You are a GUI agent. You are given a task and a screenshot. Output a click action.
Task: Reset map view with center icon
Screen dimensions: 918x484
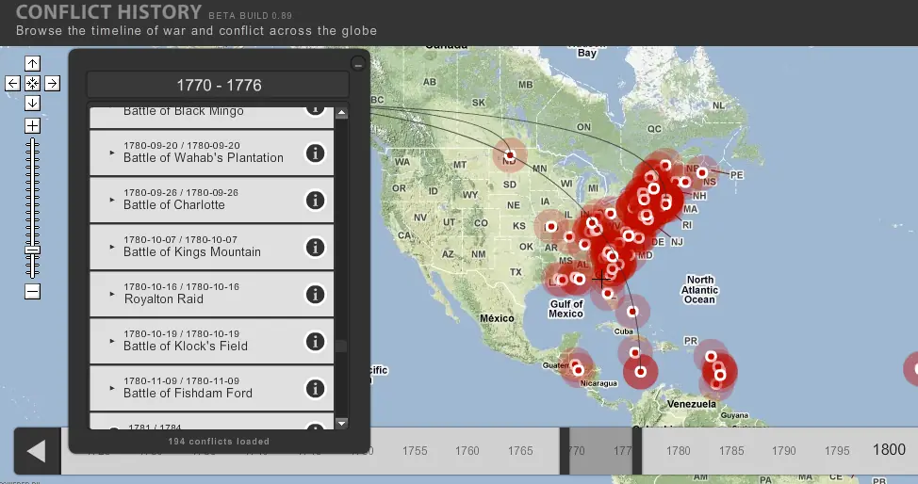pyautogui.click(x=32, y=83)
